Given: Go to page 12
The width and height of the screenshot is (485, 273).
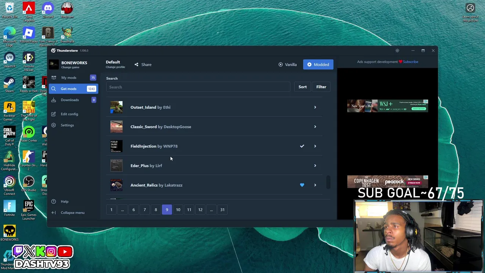Looking at the screenshot, I should tap(200, 210).
